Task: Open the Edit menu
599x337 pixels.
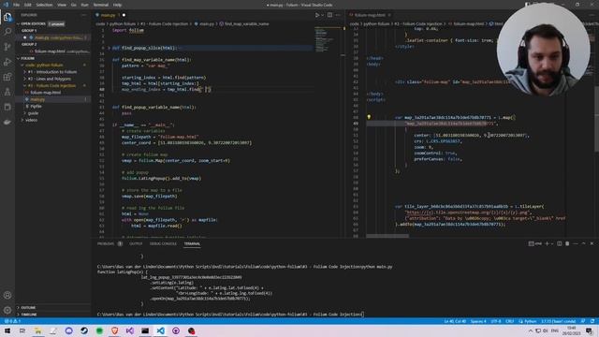Action: click(x=27, y=5)
